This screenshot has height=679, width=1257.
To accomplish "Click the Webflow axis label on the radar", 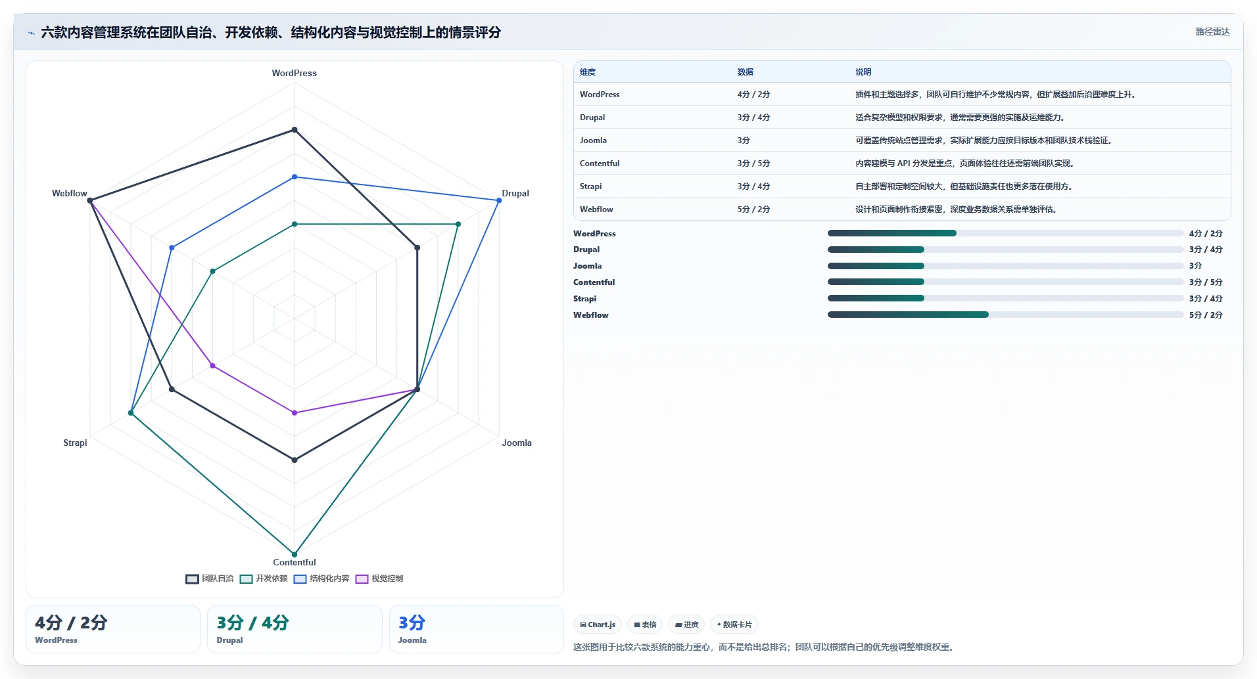I will (x=70, y=193).
